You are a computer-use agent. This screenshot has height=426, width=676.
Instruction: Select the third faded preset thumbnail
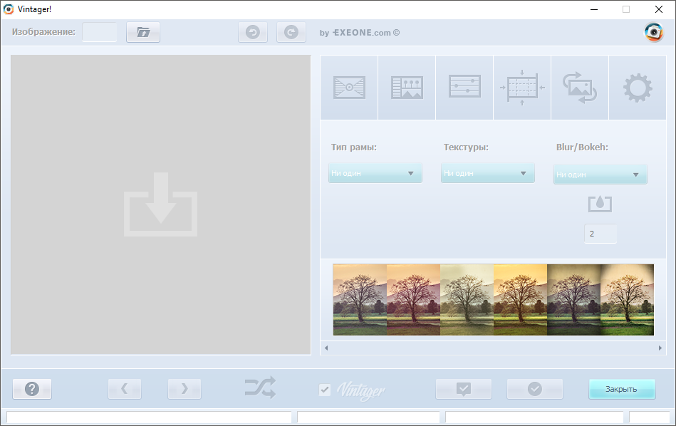(467, 300)
